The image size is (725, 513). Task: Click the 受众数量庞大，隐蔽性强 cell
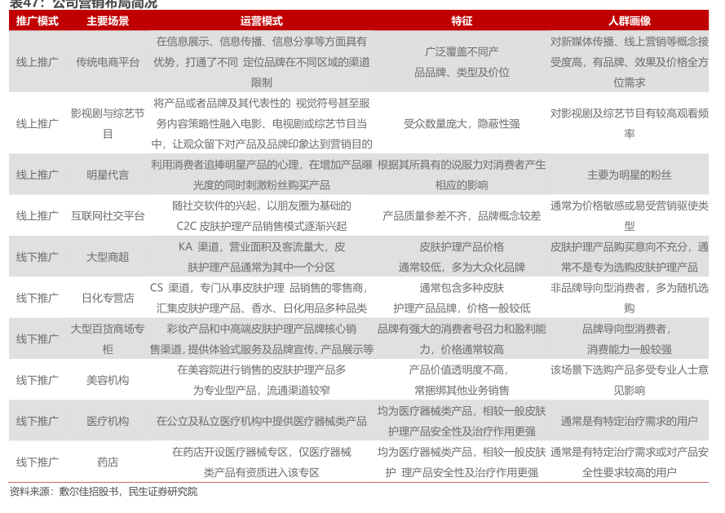(462, 123)
